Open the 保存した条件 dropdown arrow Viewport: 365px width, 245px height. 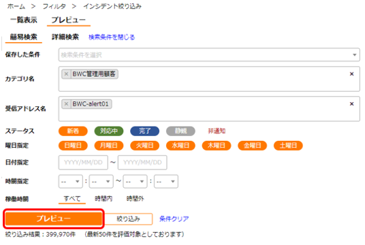(x=354, y=55)
